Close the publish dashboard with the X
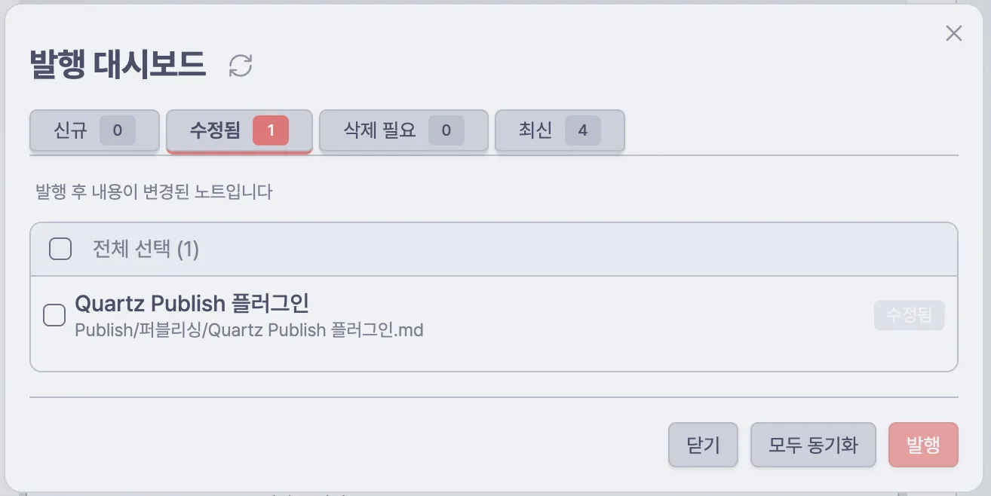This screenshot has width=991, height=496. click(x=953, y=33)
